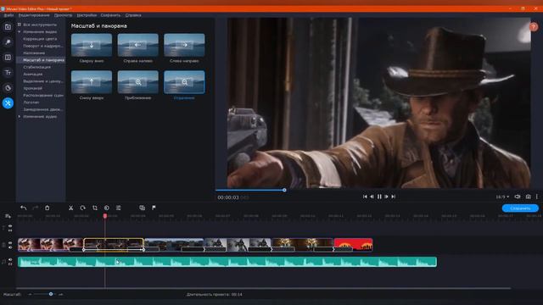
Task: Split clip with scissors tool
Action: [x=70, y=208]
